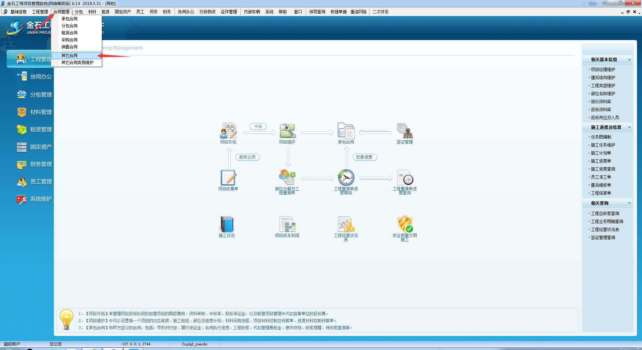Screen dimensions: 642x350
Task: Open the 项目收集单 notepad icon
Action: [228, 178]
